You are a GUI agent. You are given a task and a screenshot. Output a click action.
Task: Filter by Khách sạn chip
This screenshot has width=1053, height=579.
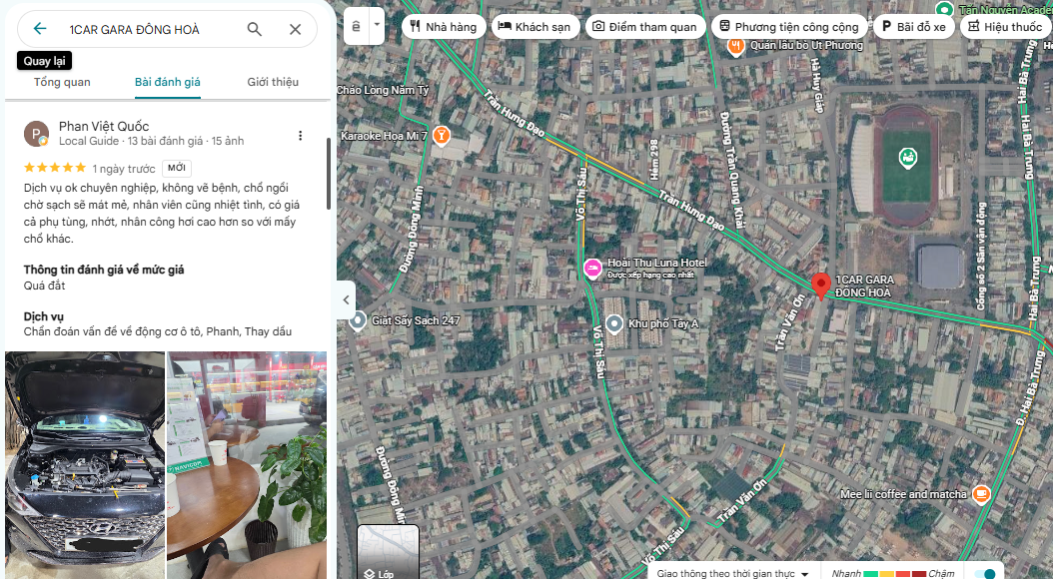[534, 27]
